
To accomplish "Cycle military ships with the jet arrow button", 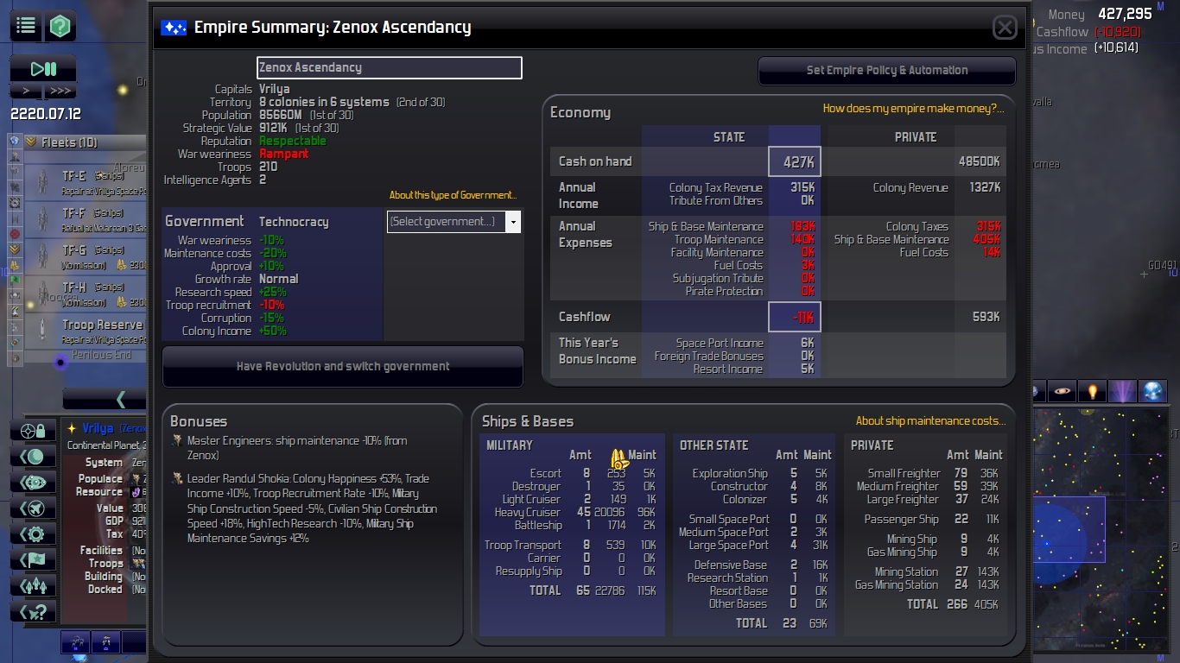I will (x=35, y=508).
